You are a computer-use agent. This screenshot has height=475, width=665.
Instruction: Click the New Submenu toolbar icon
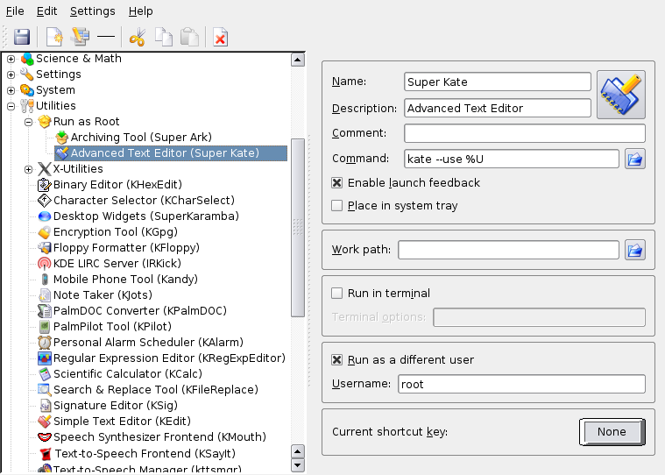(x=81, y=37)
